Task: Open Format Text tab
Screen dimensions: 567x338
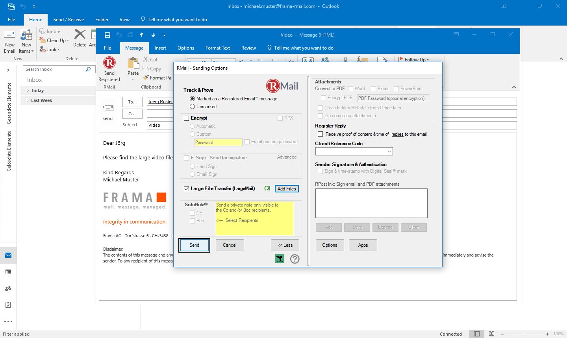Action: coord(218,48)
